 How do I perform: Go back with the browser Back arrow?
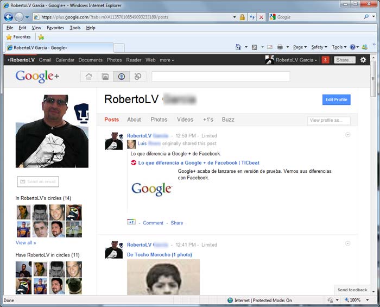(9, 17)
